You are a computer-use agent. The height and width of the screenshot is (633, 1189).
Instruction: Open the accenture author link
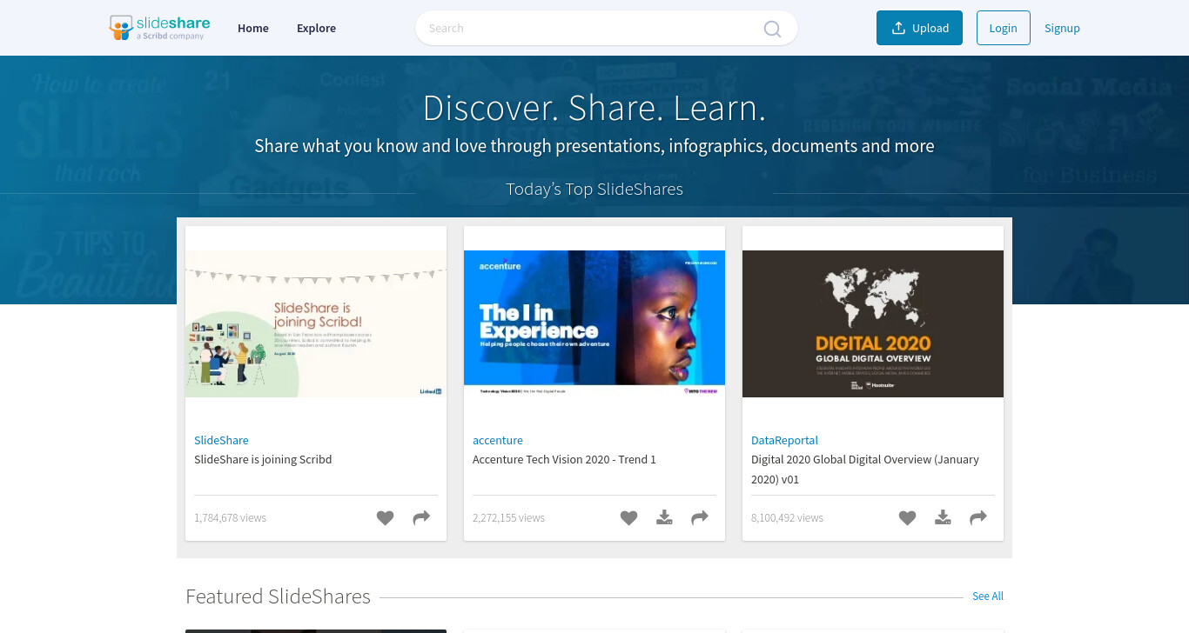click(x=498, y=440)
